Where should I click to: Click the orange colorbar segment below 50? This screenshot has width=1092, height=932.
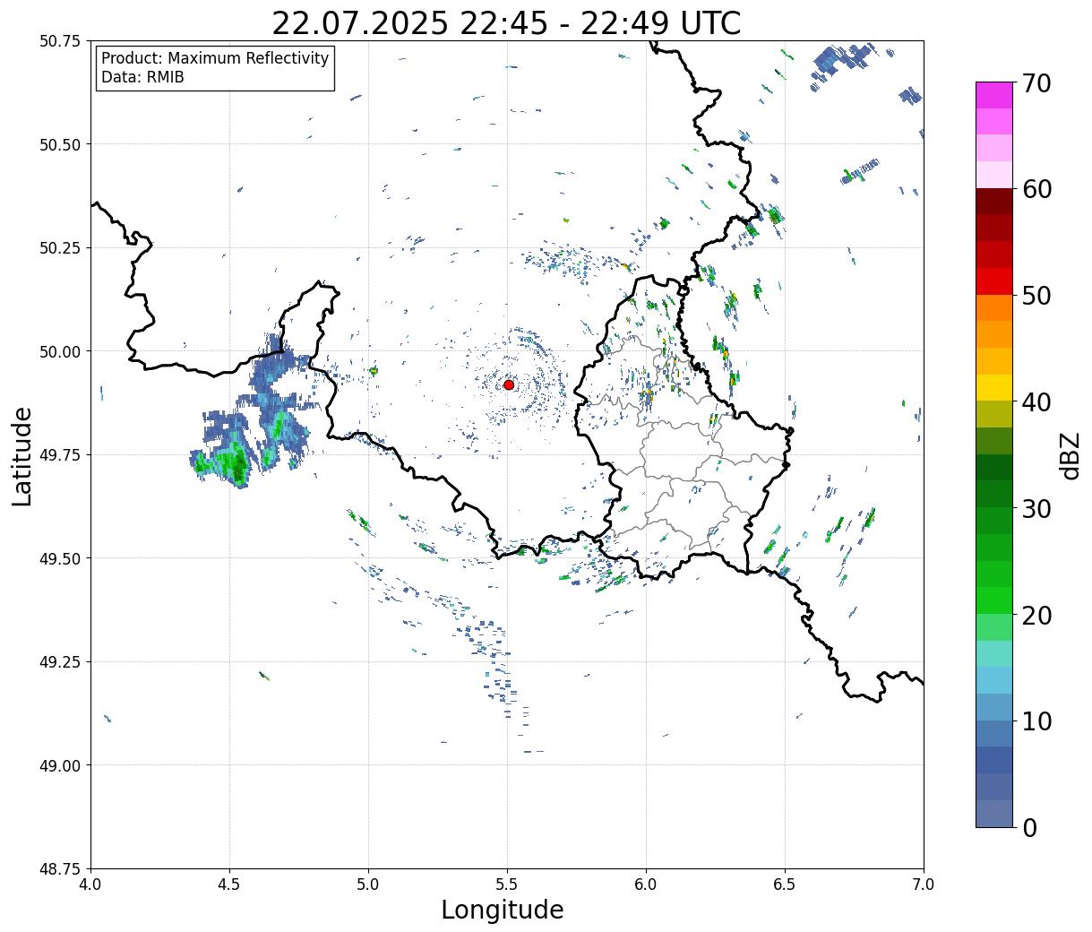(994, 307)
